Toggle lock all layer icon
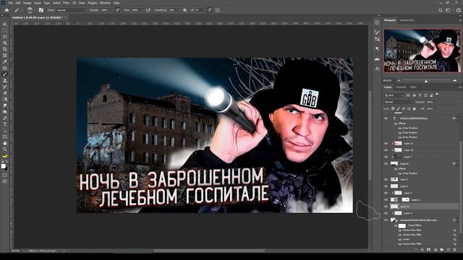Screen dimensions: 463x260 point(415,109)
